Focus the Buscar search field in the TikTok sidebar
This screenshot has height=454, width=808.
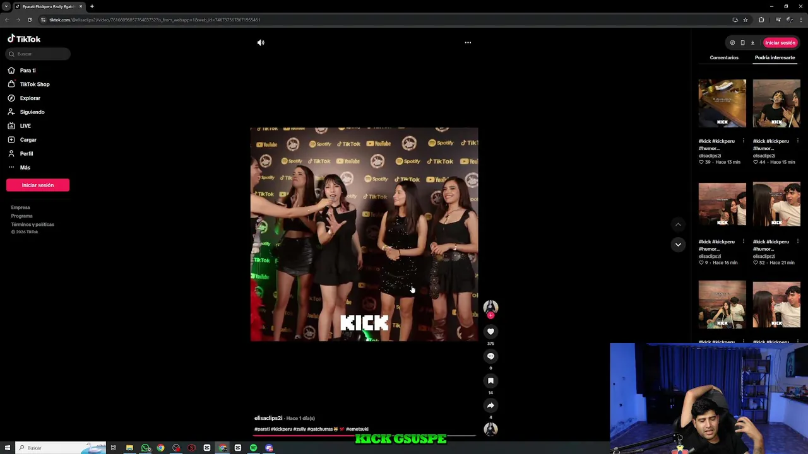click(x=38, y=54)
